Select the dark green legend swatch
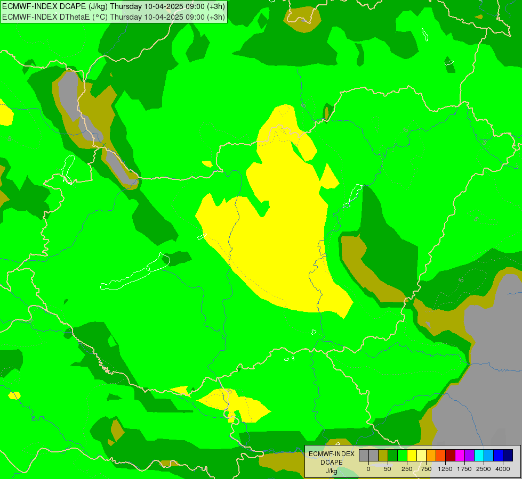Viewport: 522px width, 479px height. tap(392, 455)
